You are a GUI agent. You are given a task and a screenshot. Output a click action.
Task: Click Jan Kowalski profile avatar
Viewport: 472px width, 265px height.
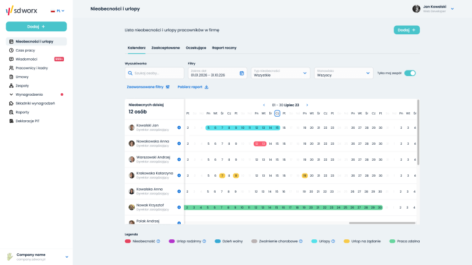point(416,9)
